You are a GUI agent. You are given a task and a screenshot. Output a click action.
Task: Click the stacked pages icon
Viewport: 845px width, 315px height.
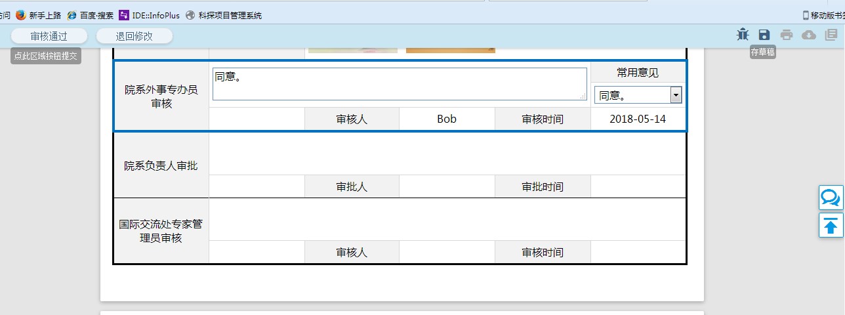click(831, 35)
